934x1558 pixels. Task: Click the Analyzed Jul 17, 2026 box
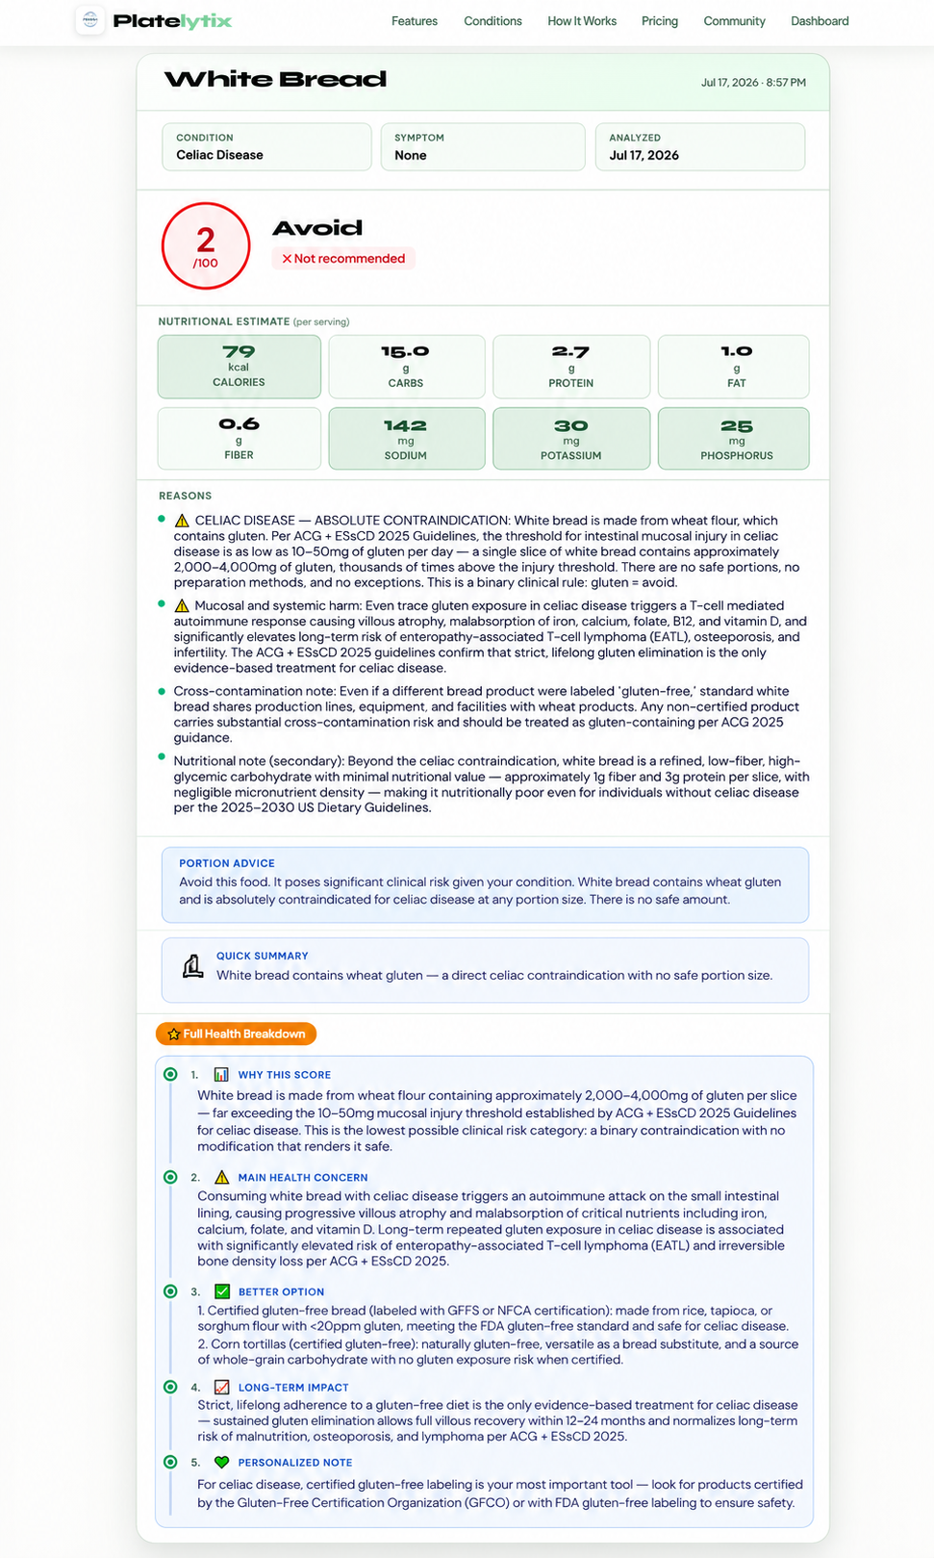tap(700, 146)
